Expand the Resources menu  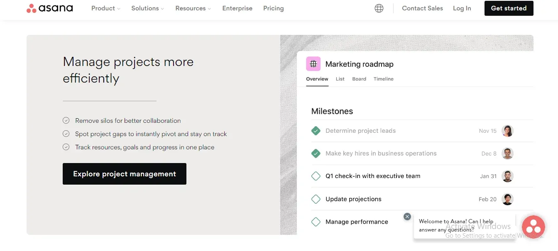193,8
